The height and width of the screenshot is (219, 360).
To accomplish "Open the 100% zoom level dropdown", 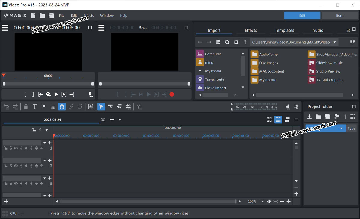I will click(x=262, y=202).
